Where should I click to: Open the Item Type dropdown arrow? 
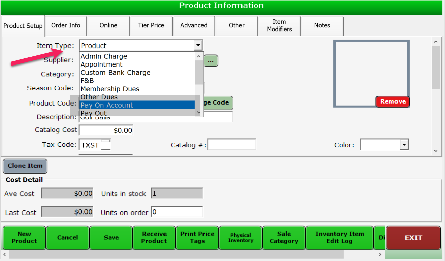pos(198,45)
